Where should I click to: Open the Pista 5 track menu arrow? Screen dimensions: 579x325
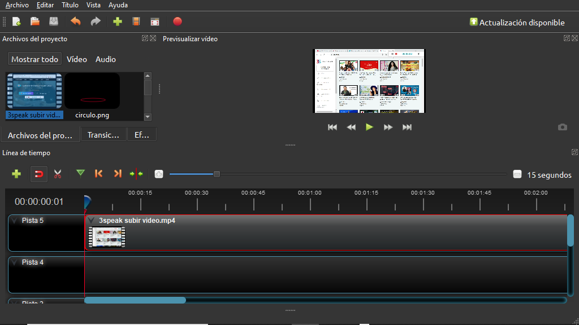tap(14, 221)
